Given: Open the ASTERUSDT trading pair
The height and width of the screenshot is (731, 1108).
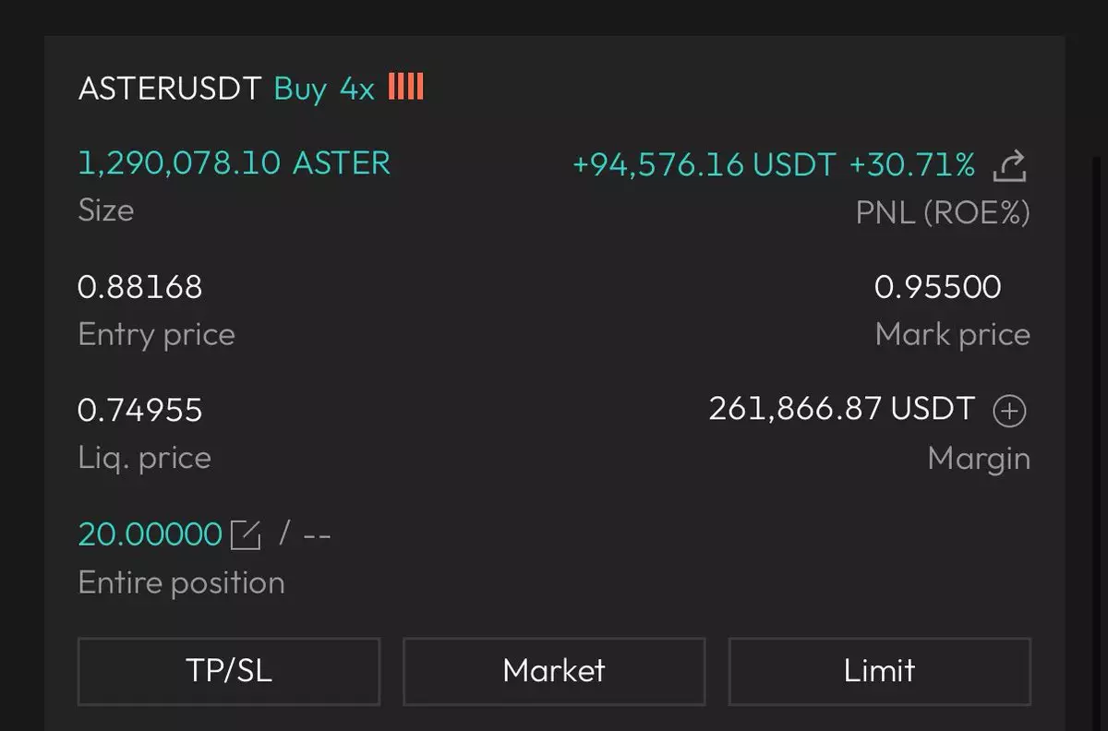Looking at the screenshot, I should (x=170, y=89).
